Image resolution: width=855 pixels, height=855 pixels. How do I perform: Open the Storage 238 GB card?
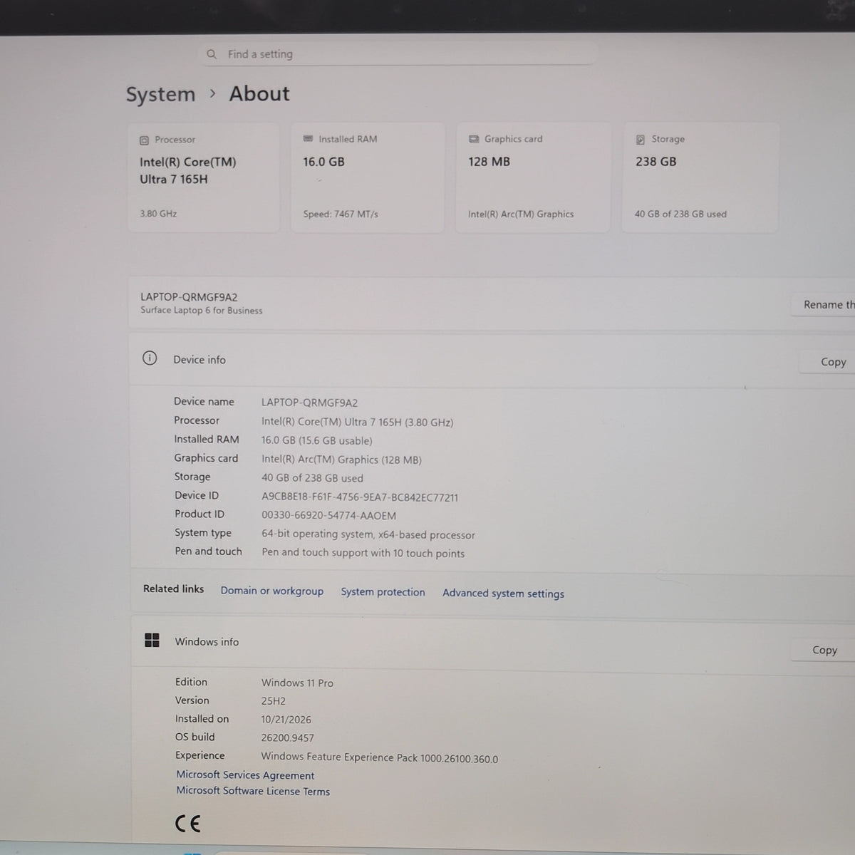(x=700, y=177)
